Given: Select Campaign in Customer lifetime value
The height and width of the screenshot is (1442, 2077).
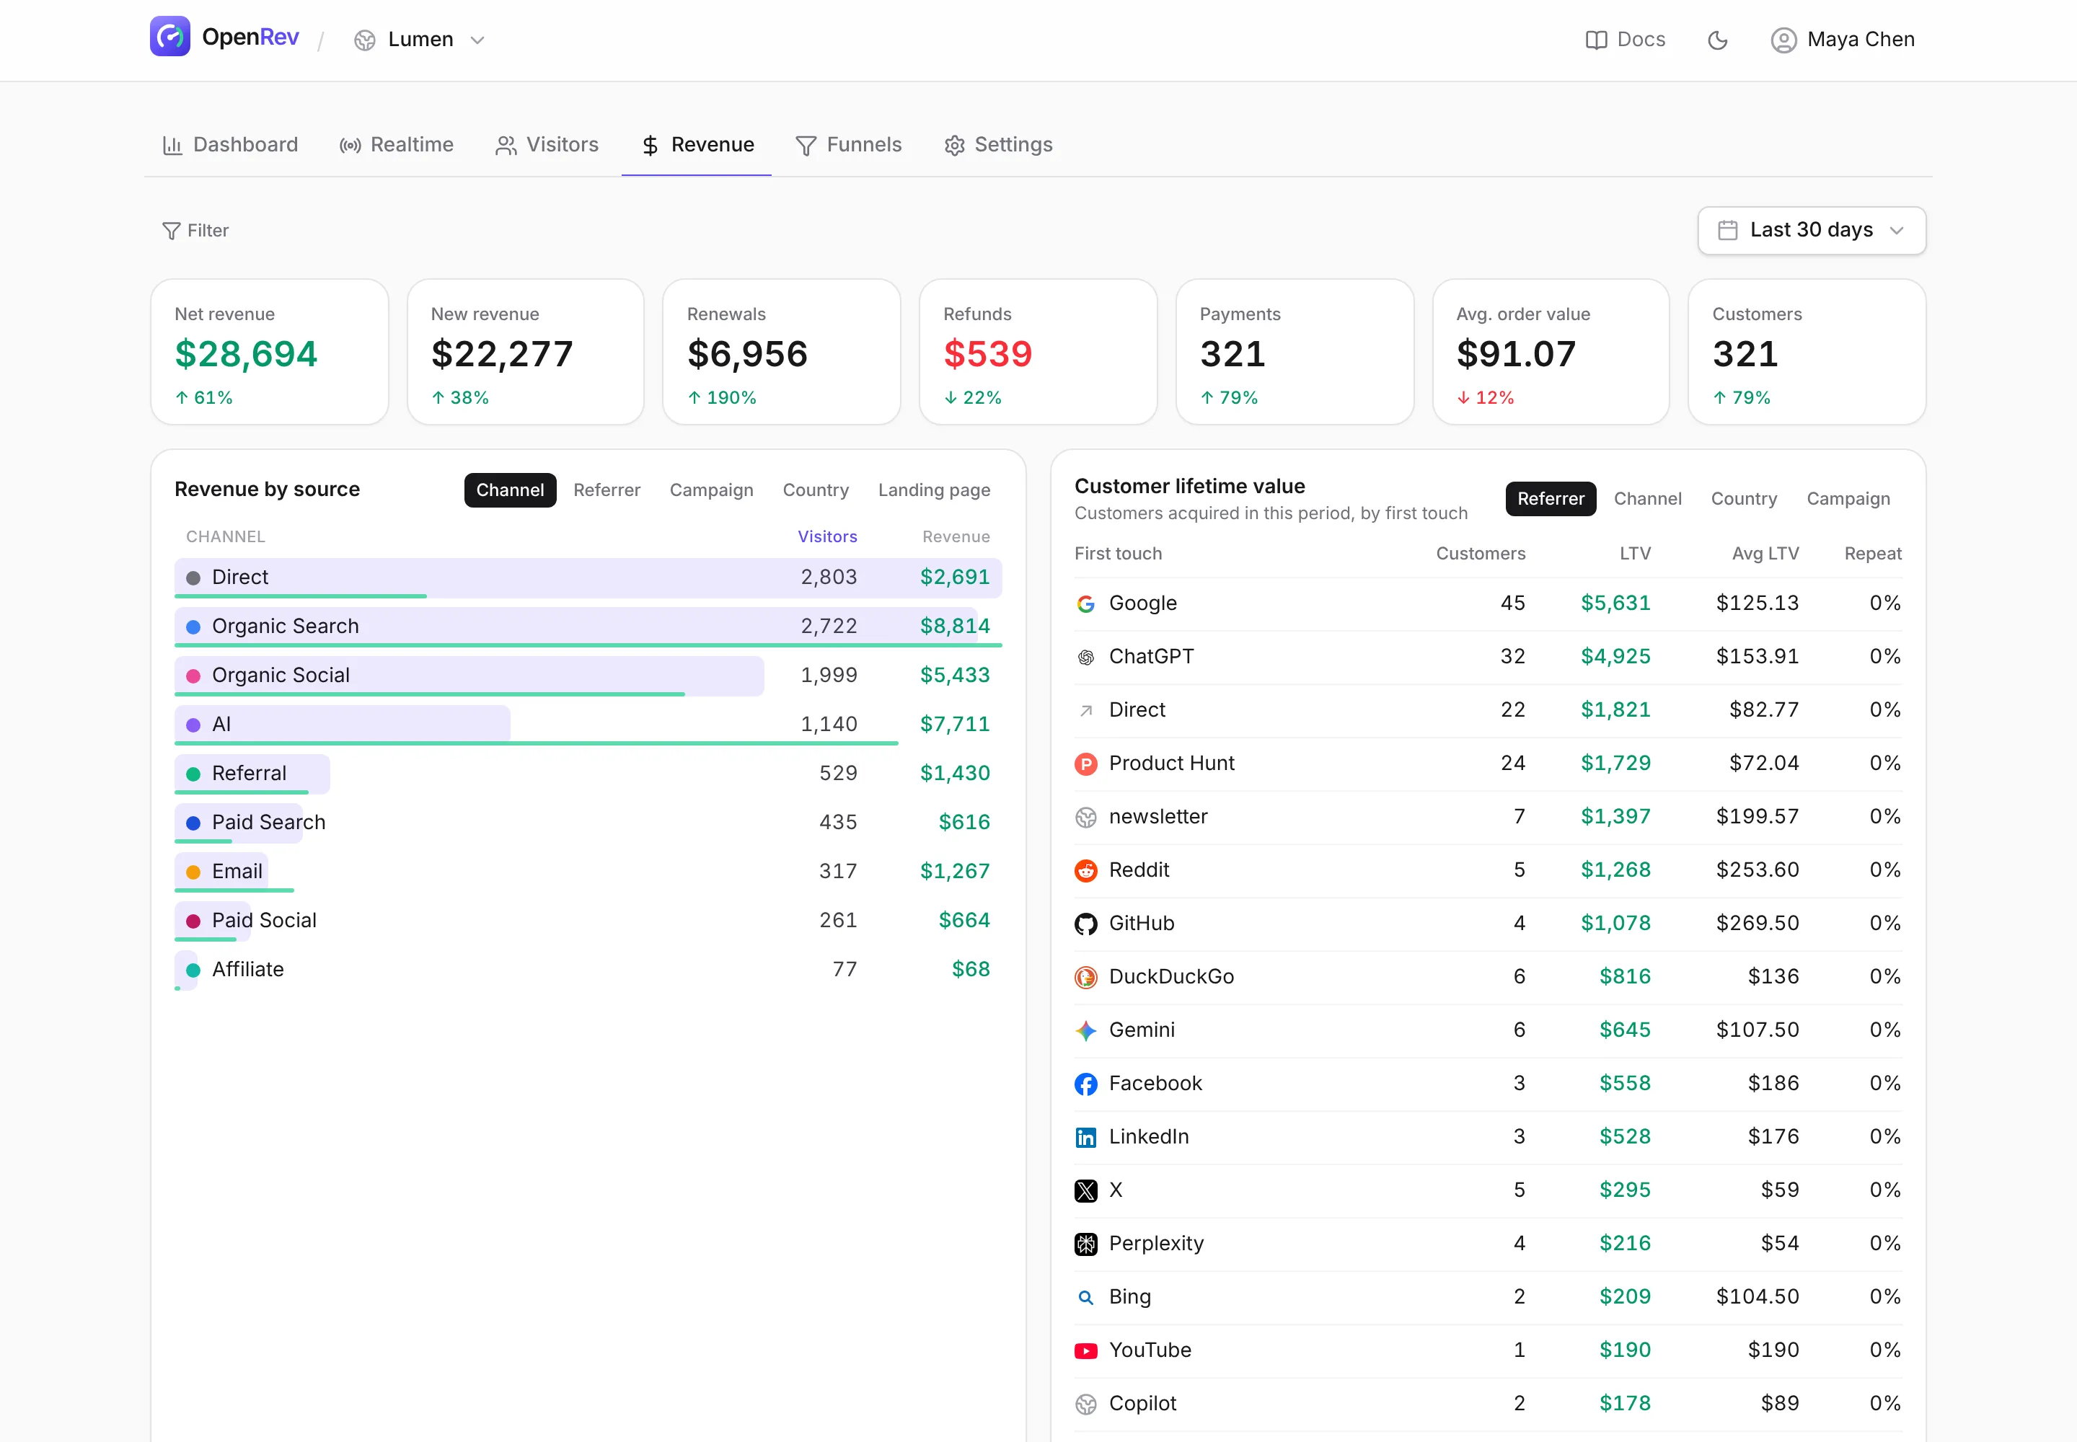Looking at the screenshot, I should (1848, 499).
